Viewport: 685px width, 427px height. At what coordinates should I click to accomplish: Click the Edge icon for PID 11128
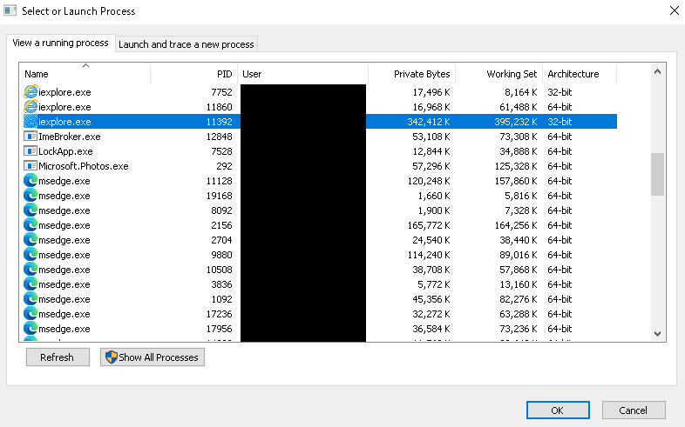[31, 181]
